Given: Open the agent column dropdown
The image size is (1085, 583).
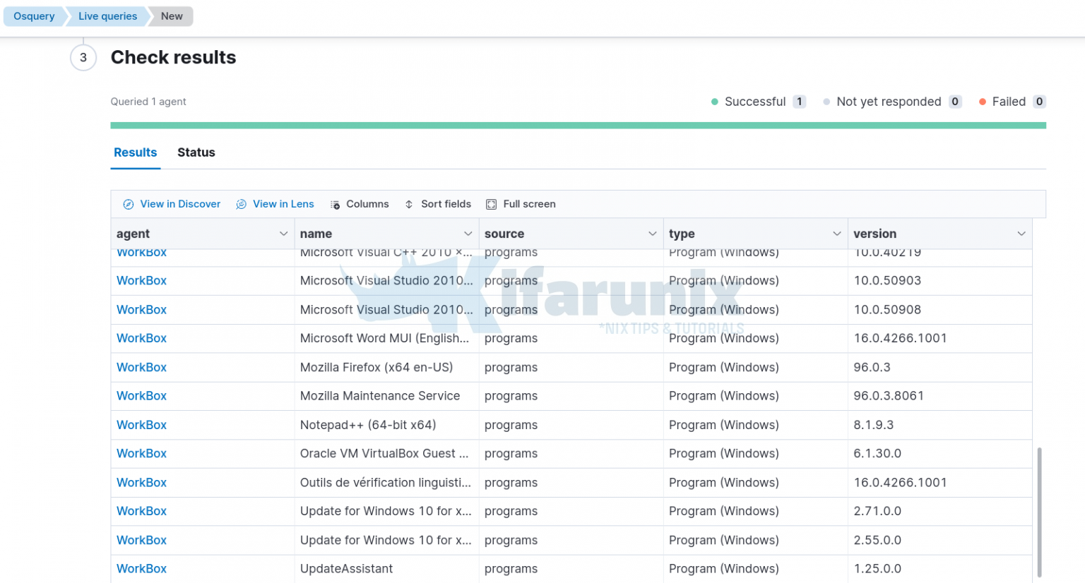Looking at the screenshot, I should coord(284,233).
